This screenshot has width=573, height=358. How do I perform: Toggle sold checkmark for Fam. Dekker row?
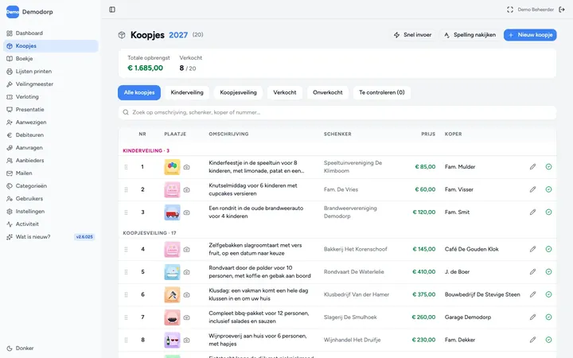pos(548,340)
